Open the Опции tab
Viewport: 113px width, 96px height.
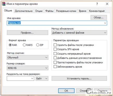[x=39, y=11]
